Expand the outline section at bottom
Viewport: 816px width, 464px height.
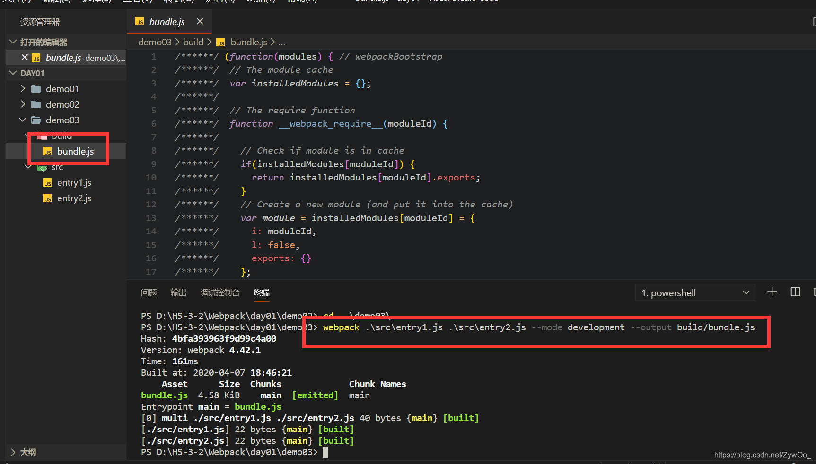13,452
